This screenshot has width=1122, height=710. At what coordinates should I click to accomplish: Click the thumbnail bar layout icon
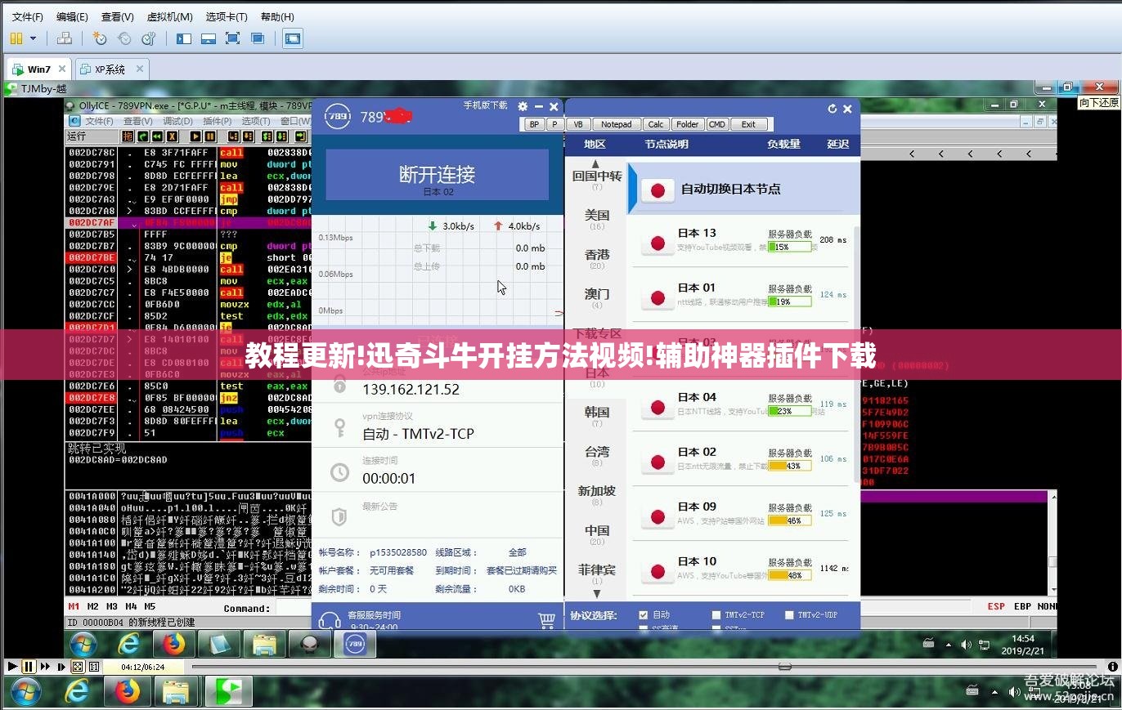209,38
